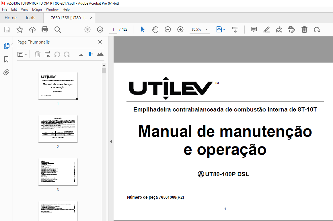Screen dimensions: 333x221
Task: Rotate thumbnail clockwise
Action: 67,54
